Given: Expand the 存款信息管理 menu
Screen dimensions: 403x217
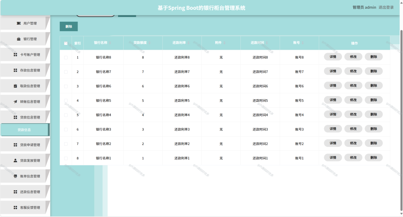Looking at the screenshot, I should [x=25, y=70].
